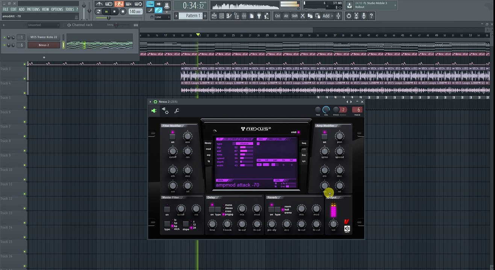Toggle Delay on button

point(212,209)
